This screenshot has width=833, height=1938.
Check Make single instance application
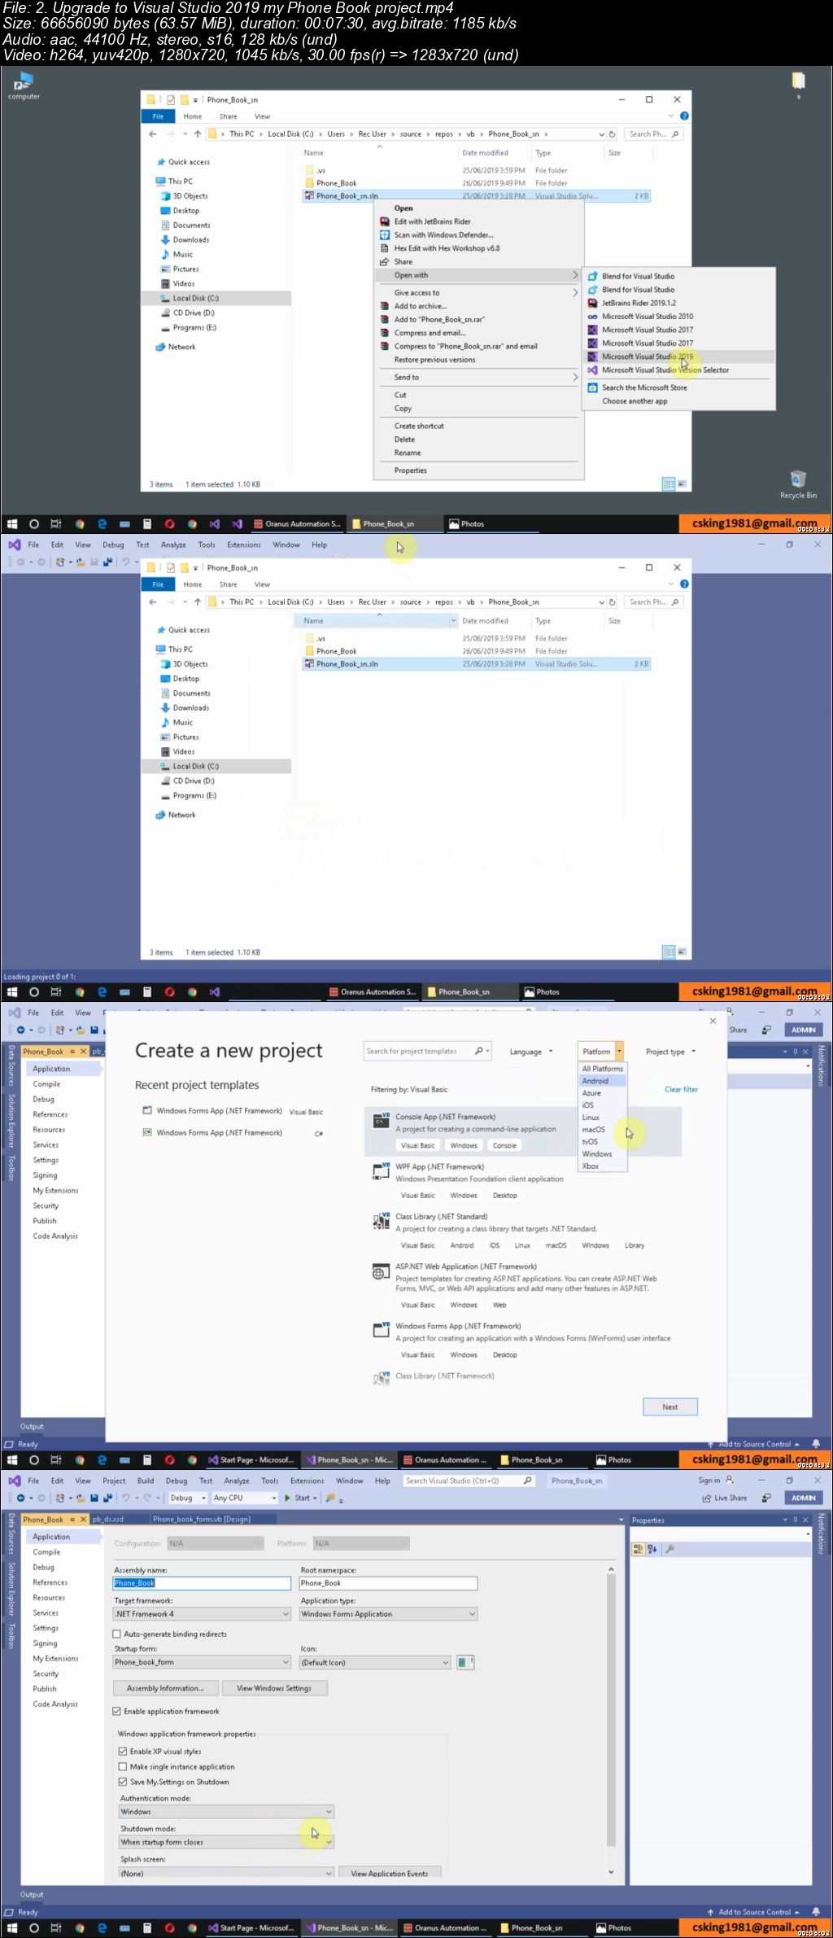click(123, 1766)
